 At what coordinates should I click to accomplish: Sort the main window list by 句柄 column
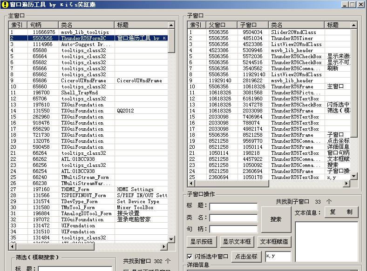click(x=43, y=25)
